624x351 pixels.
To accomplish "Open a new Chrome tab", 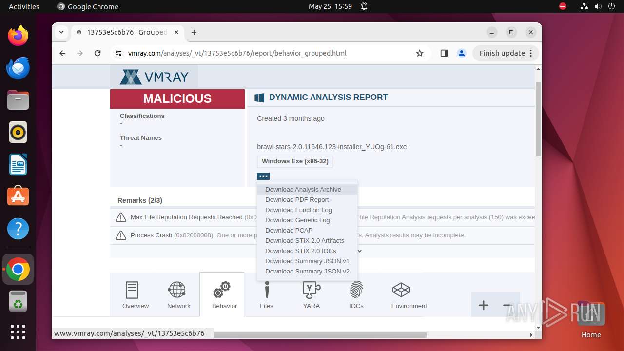I will (194, 32).
